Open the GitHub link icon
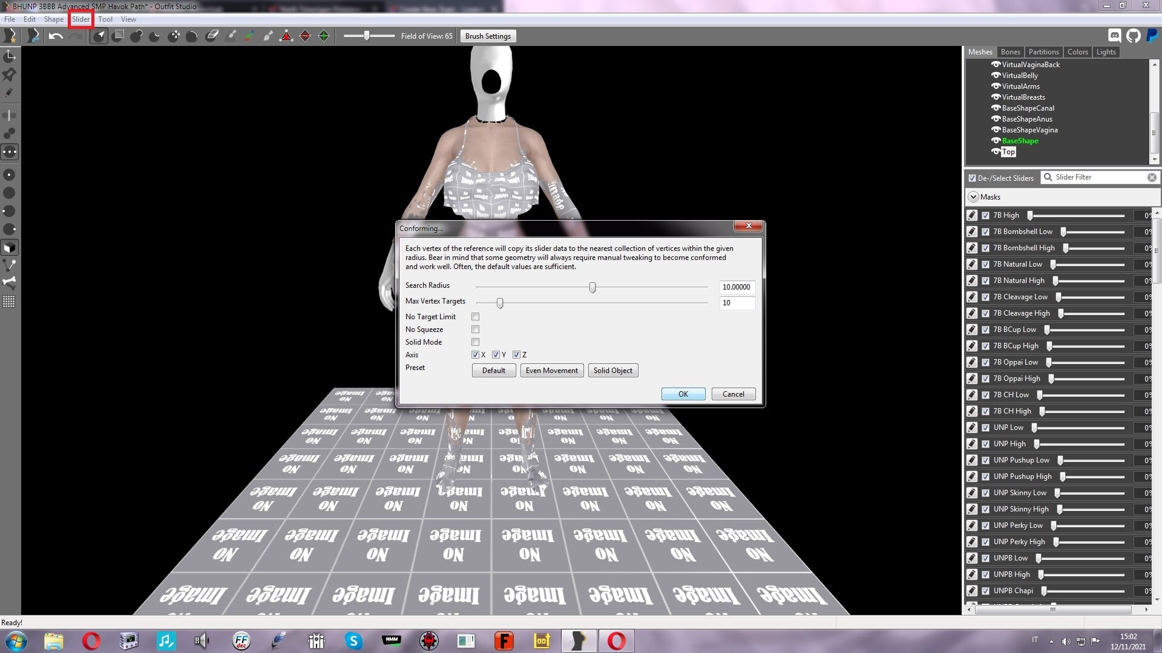The width and height of the screenshot is (1162, 653). 1134,36
